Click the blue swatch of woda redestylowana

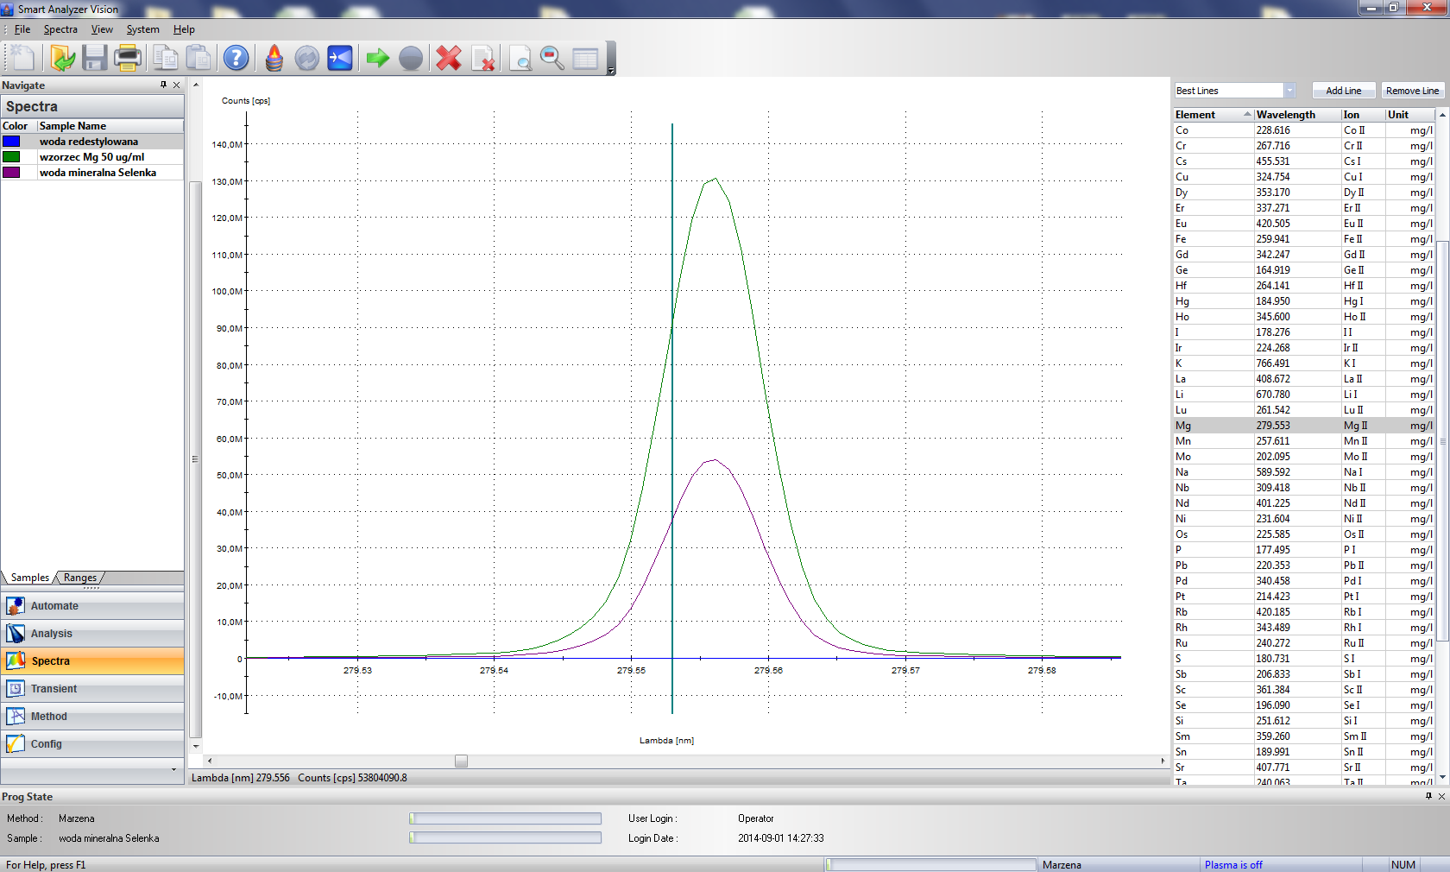11,142
